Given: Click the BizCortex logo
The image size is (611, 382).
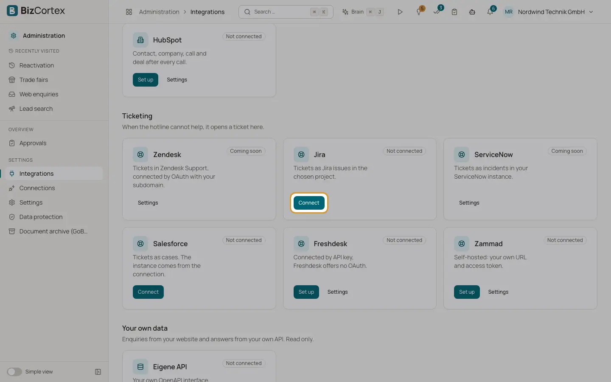Looking at the screenshot, I should 36,11.
